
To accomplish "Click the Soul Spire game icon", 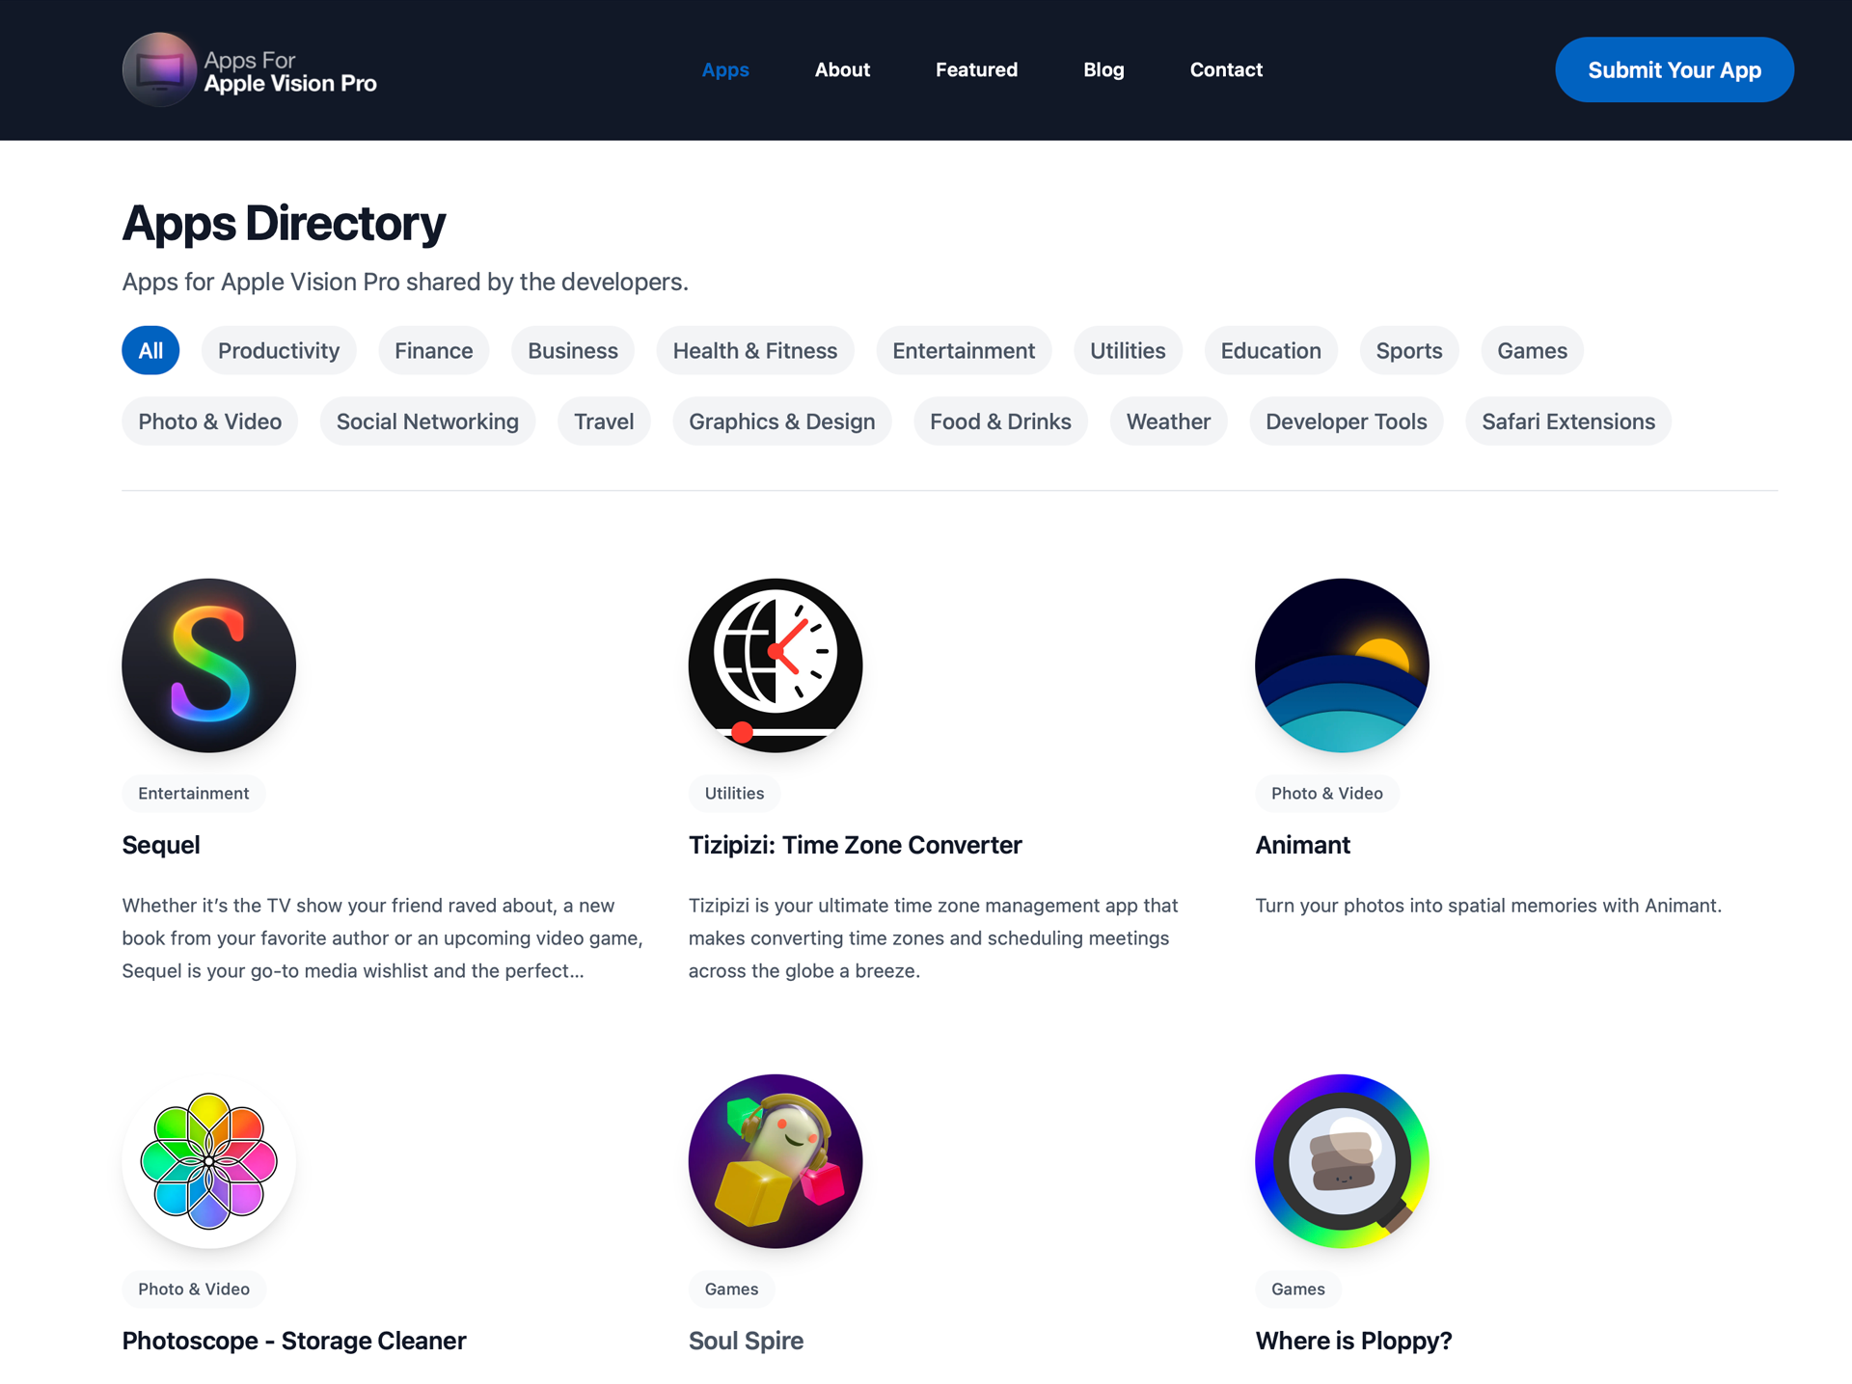I will coord(775,1161).
